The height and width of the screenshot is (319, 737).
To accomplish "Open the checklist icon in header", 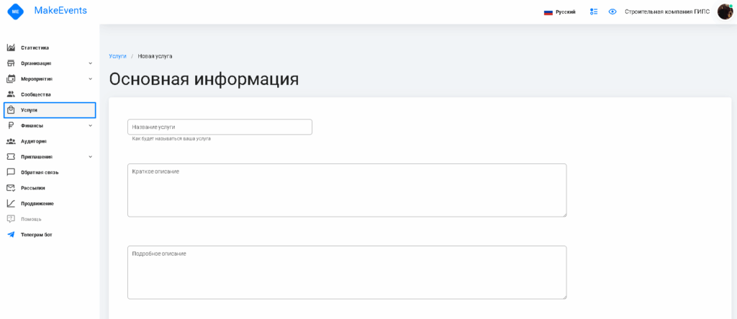I will [594, 12].
